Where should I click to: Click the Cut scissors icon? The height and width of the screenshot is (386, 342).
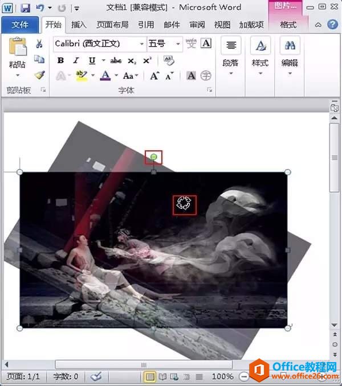click(x=39, y=44)
